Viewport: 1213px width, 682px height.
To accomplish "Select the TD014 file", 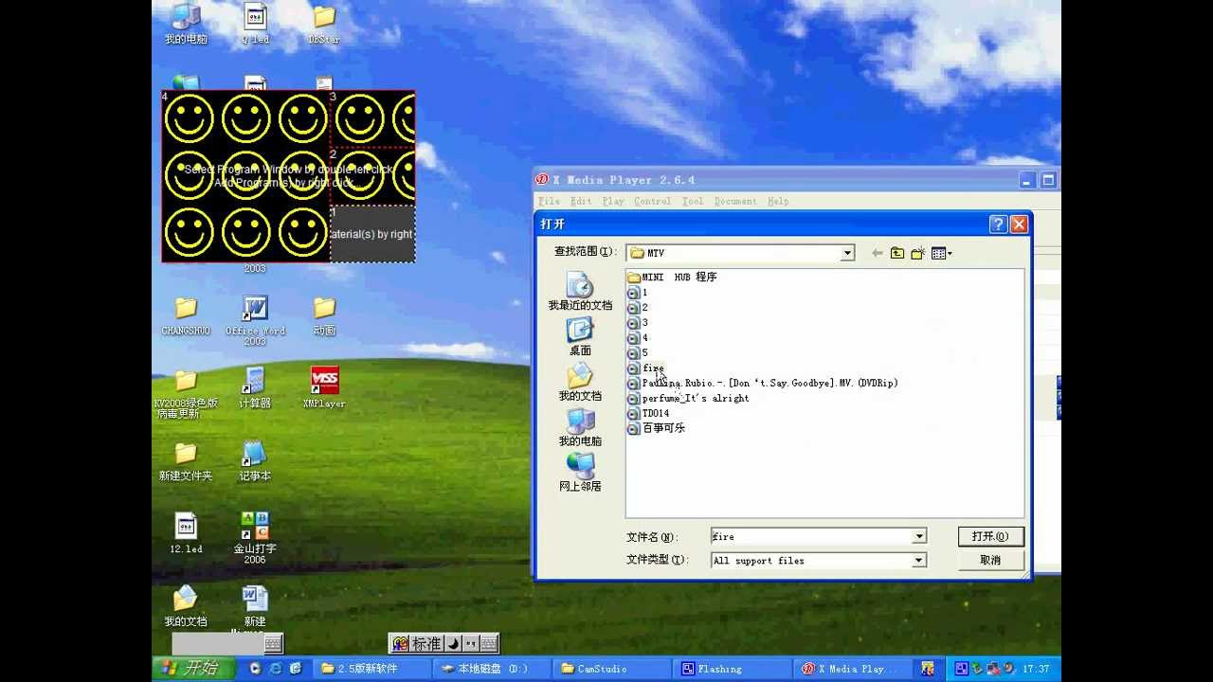I will point(648,414).
